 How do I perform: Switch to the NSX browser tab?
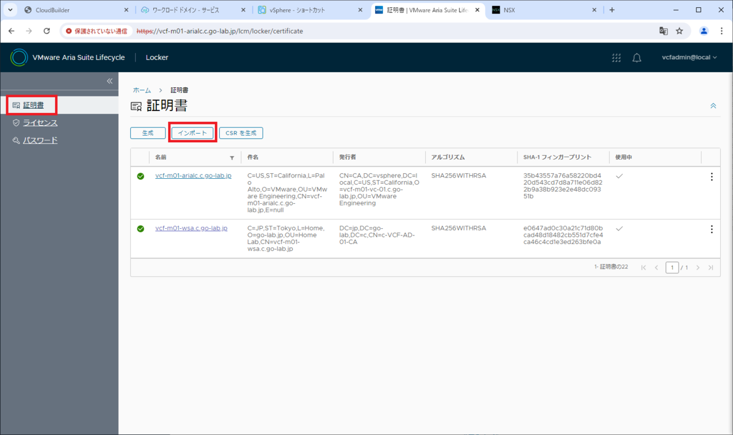click(545, 10)
